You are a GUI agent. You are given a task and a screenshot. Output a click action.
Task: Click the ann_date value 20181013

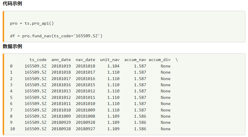coord(61,91)
